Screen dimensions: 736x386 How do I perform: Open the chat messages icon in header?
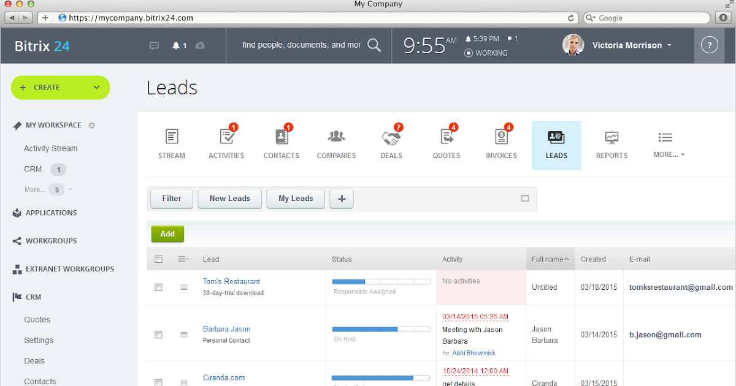(x=155, y=45)
